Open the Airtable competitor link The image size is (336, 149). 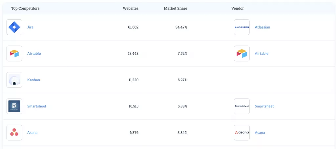[x=34, y=53]
